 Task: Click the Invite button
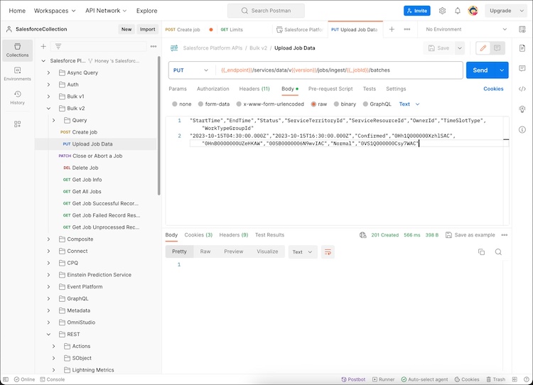point(417,11)
